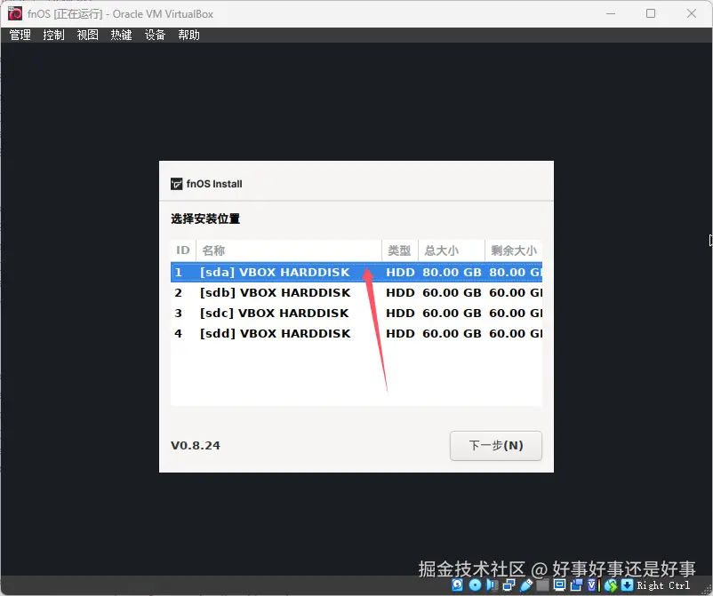
Task: Click the optical drive status icon
Action: (475, 585)
